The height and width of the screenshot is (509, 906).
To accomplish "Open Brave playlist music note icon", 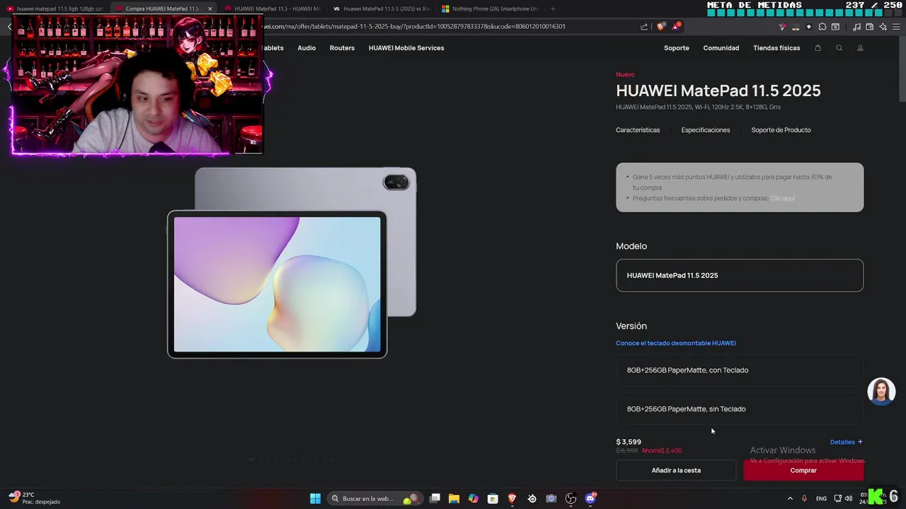I will click(x=856, y=27).
